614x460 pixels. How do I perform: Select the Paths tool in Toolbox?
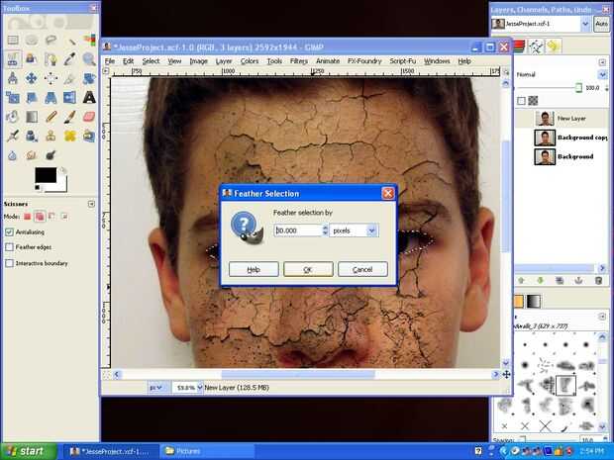(x=51, y=59)
